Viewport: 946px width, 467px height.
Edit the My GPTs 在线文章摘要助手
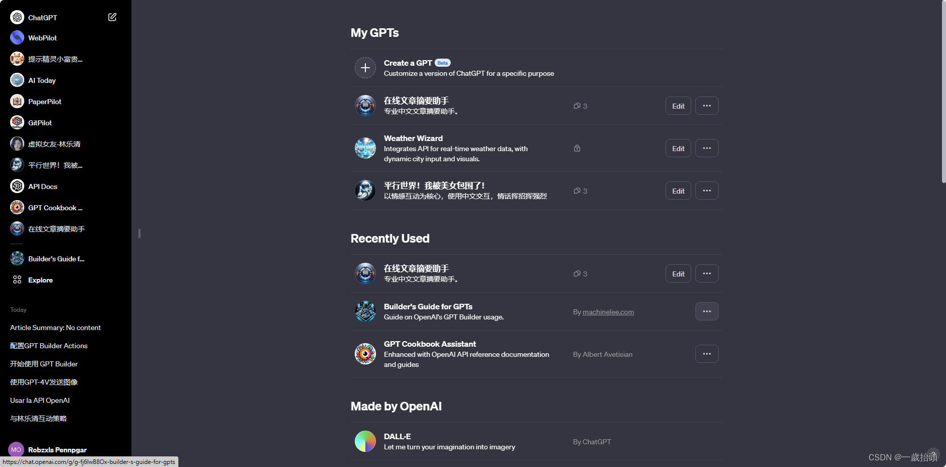tap(678, 106)
